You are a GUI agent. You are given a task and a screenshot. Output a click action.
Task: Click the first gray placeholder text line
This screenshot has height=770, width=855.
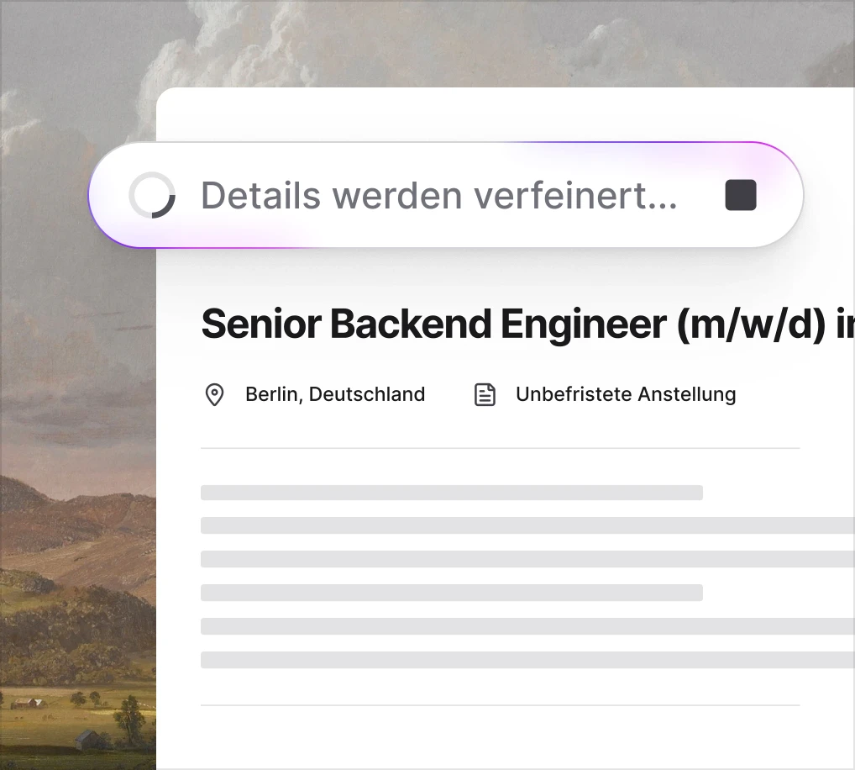click(x=452, y=493)
